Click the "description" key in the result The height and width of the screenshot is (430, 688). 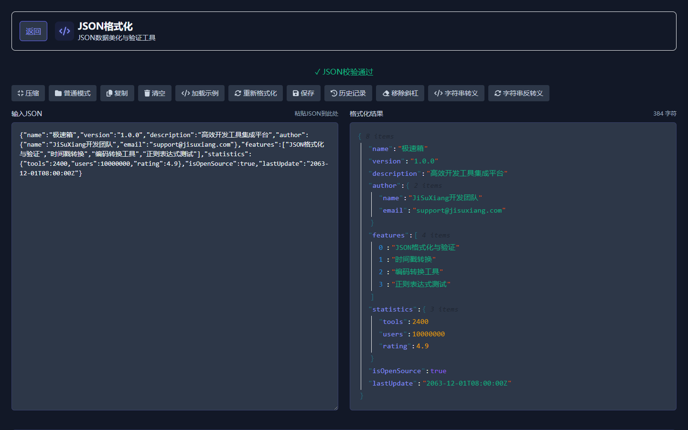[x=395, y=173]
